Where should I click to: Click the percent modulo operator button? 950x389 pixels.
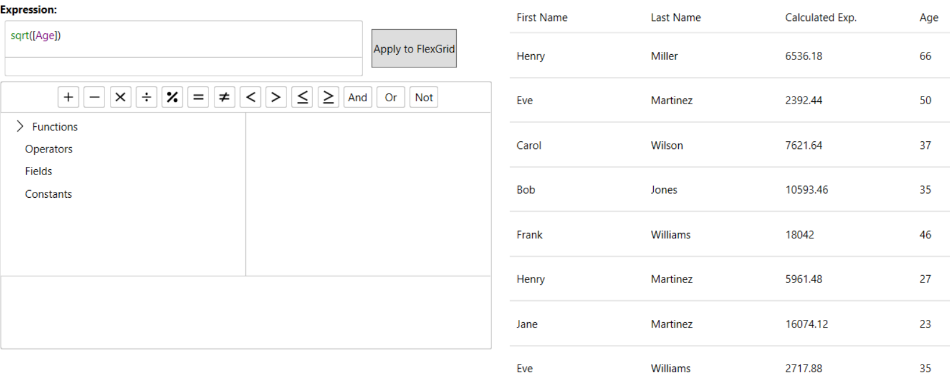[173, 97]
